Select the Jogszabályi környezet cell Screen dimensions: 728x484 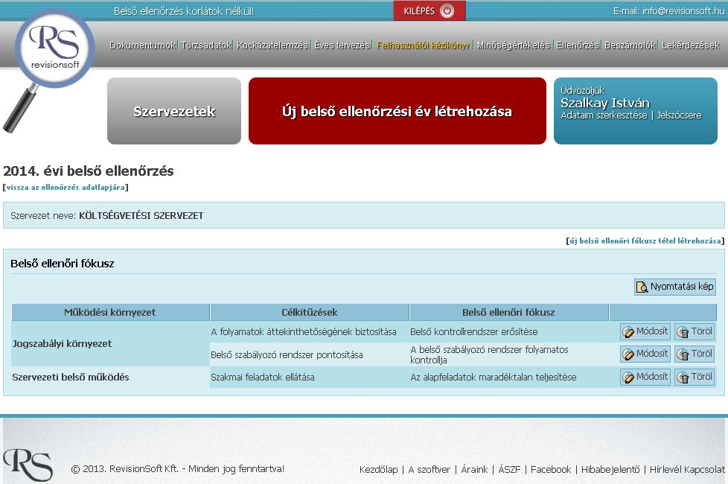110,344
